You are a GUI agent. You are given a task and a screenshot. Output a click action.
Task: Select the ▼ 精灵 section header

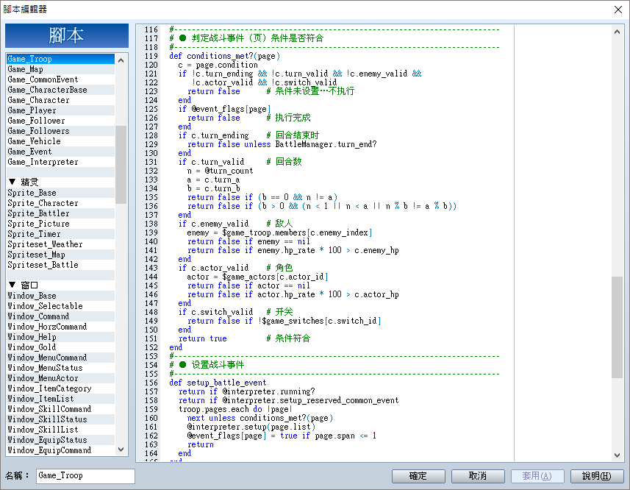click(x=60, y=182)
